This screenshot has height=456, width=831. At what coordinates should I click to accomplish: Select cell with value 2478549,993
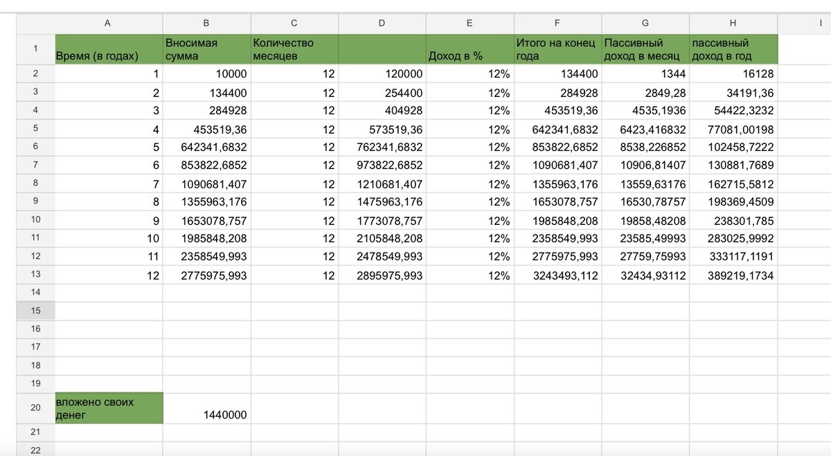[382, 256]
